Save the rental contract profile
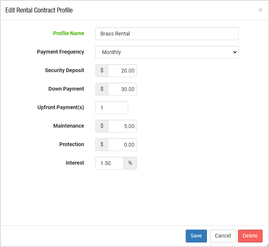 tap(196, 236)
